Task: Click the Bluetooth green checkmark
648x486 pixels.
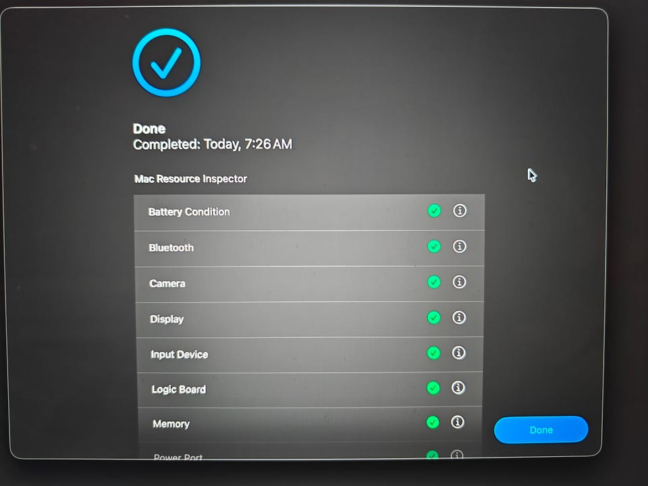Action: tap(434, 247)
